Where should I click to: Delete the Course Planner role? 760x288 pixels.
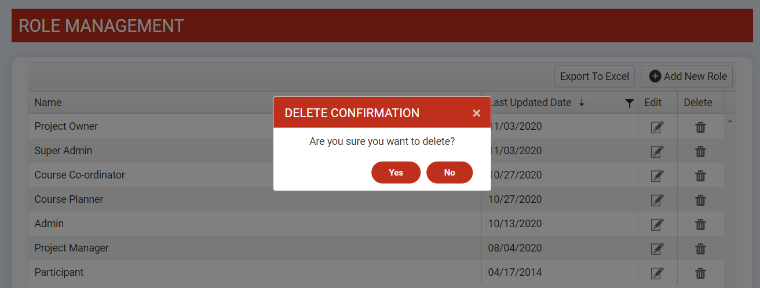700,200
